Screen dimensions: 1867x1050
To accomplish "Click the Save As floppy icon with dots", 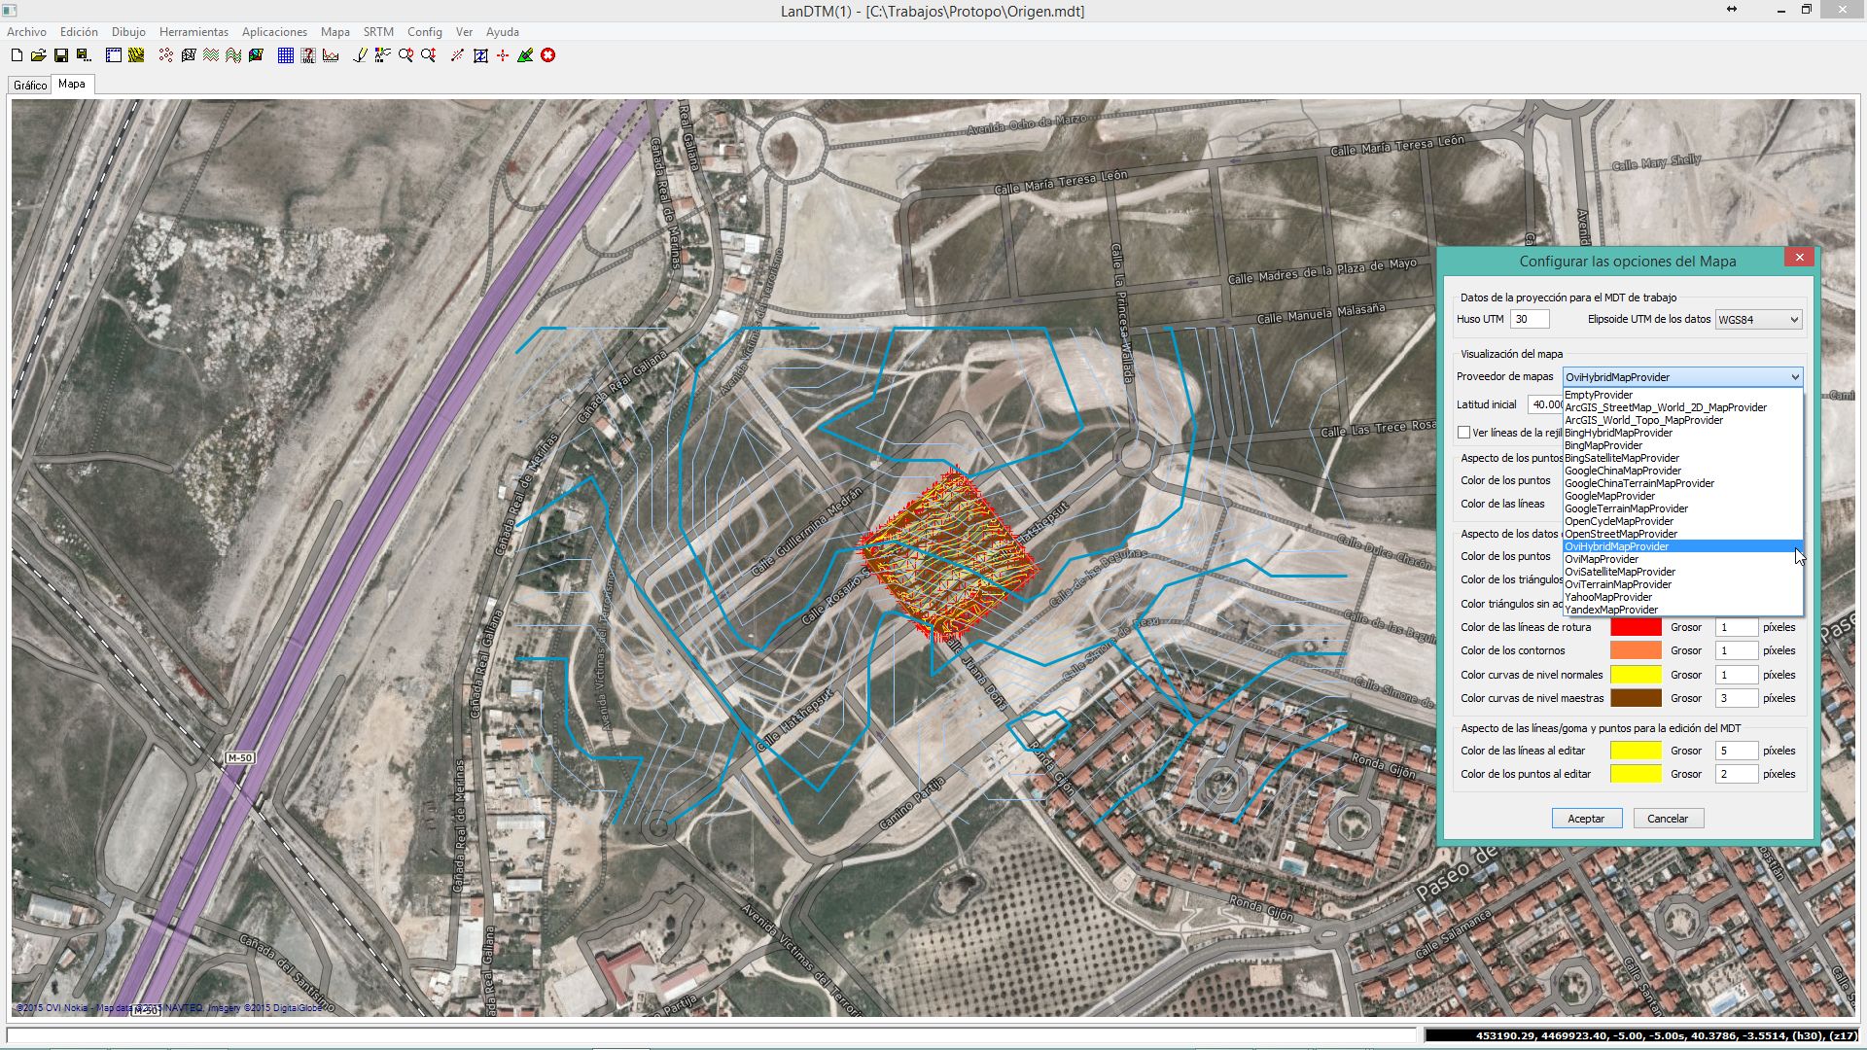I will [x=84, y=55].
